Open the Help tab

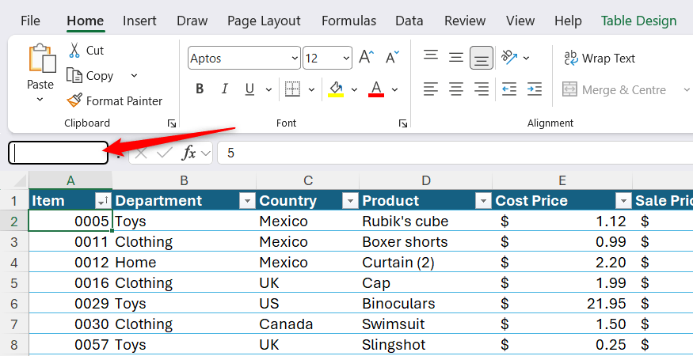(x=568, y=21)
